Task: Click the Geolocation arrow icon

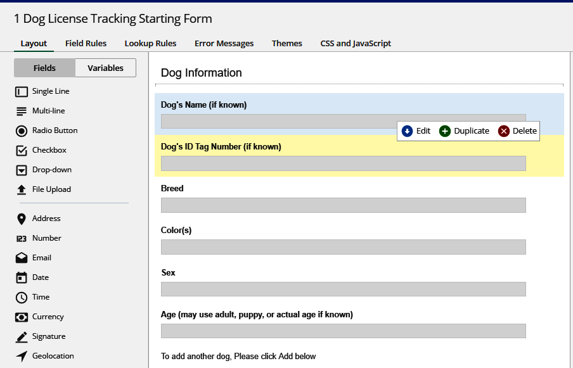Action: point(22,357)
